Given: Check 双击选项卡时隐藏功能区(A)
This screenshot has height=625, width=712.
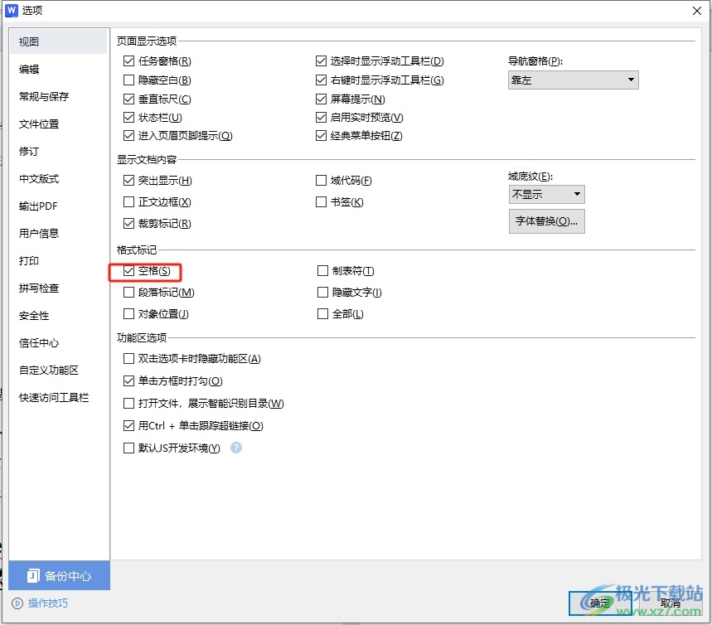Looking at the screenshot, I should (x=129, y=359).
